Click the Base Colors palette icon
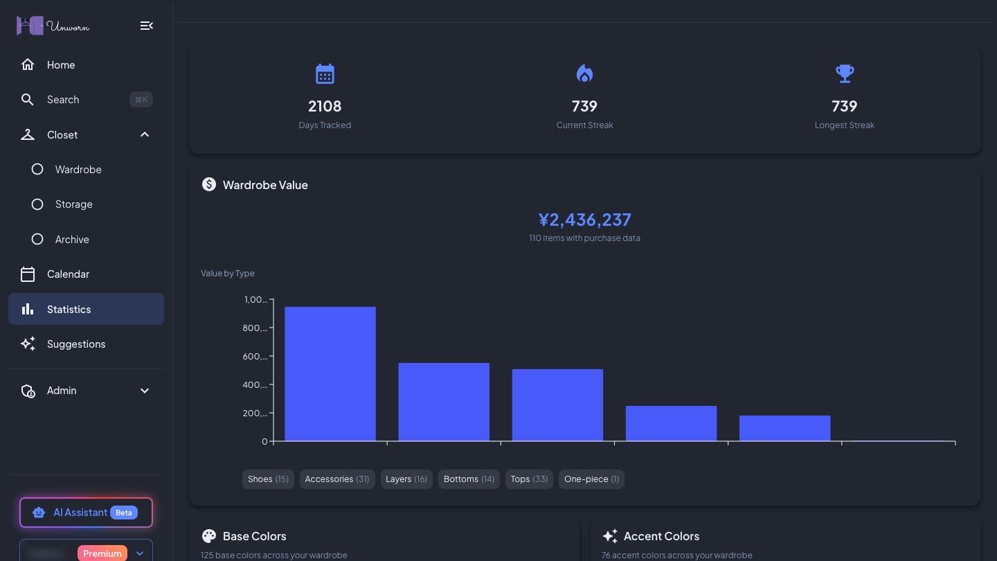The width and height of the screenshot is (997, 561). pos(209,536)
